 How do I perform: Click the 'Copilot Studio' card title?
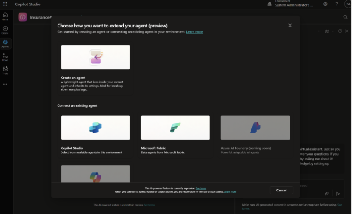point(72,148)
